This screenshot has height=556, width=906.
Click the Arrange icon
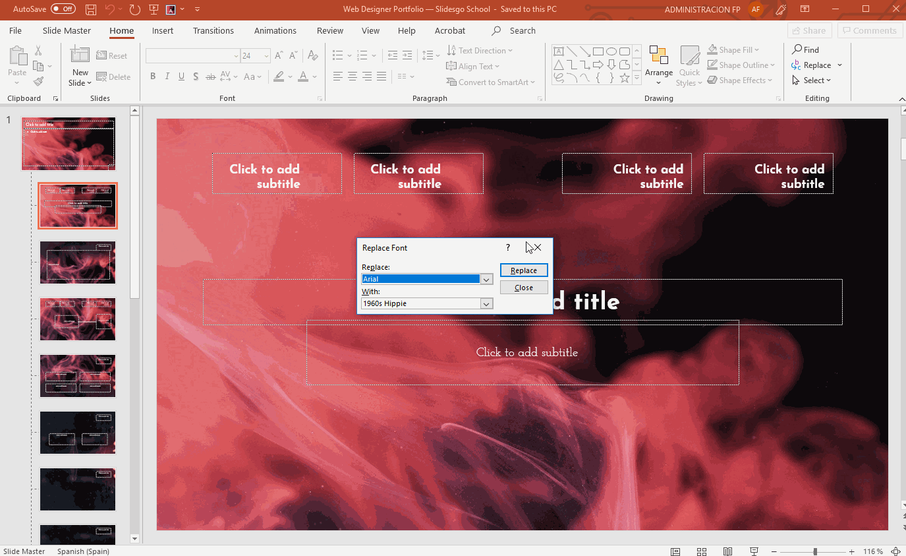(x=658, y=65)
